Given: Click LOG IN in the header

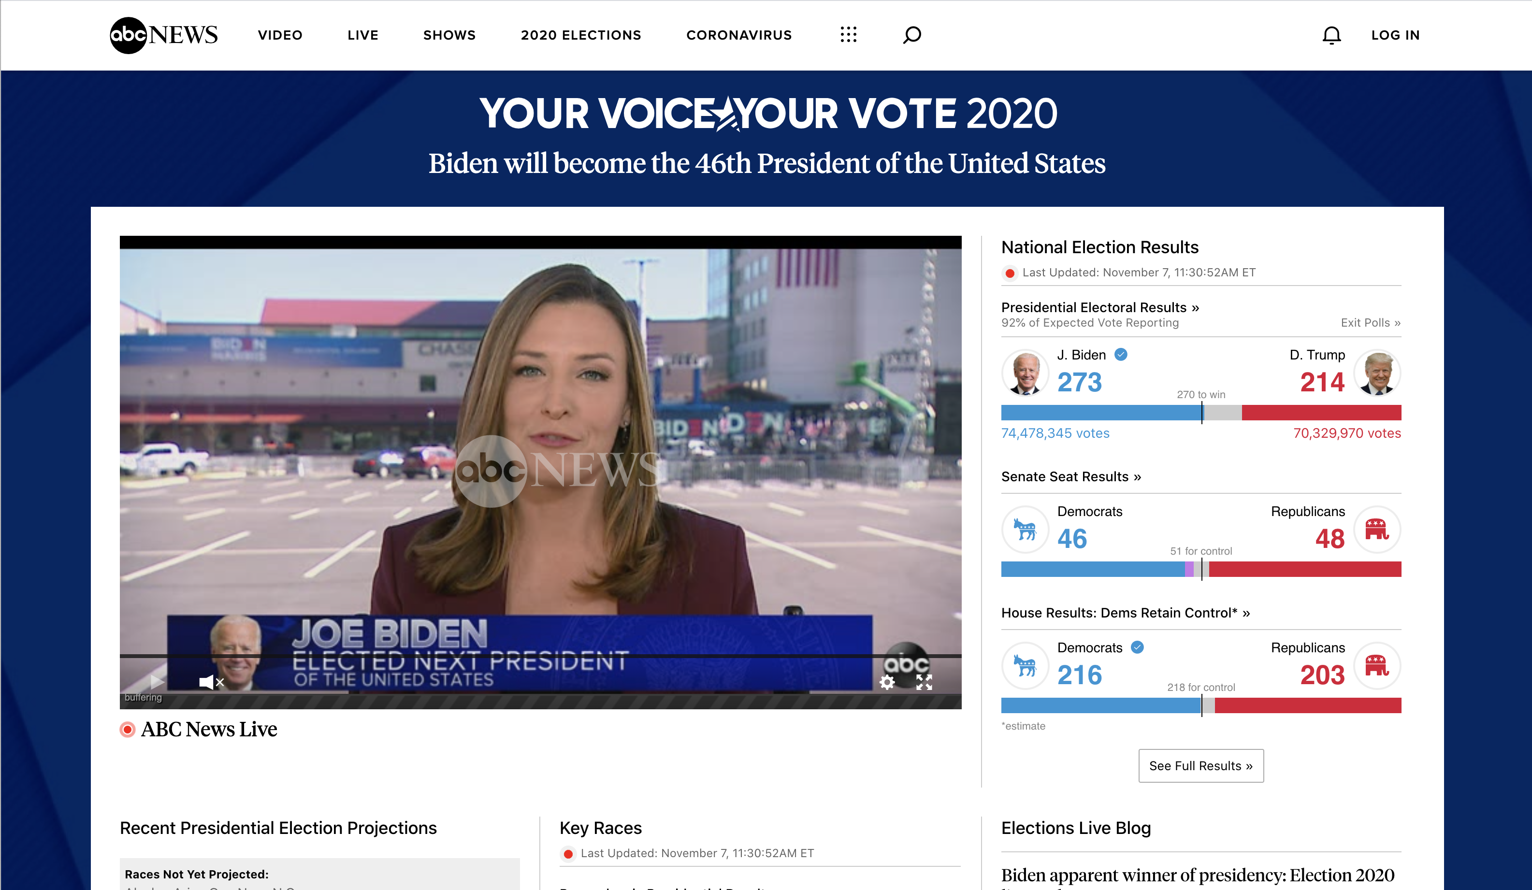Looking at the screenshot, I should (x=1395, y=35).
